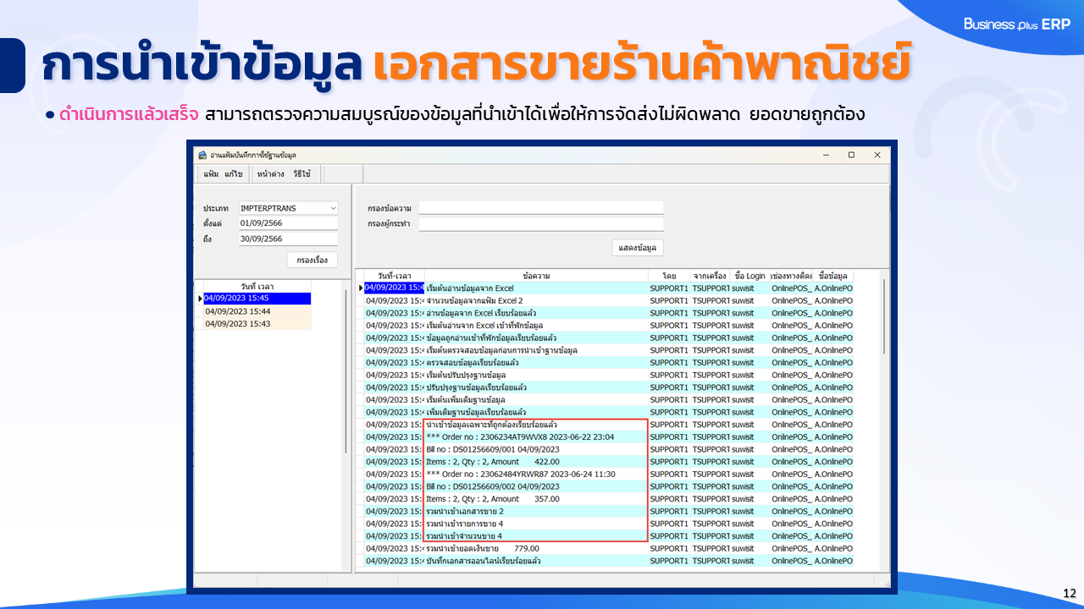Open the หน้าต่าง menu
This screenshot has height=609, width=1084.
point(270,173)
